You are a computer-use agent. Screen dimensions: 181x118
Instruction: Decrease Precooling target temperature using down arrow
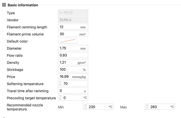[x=60, y=99]
